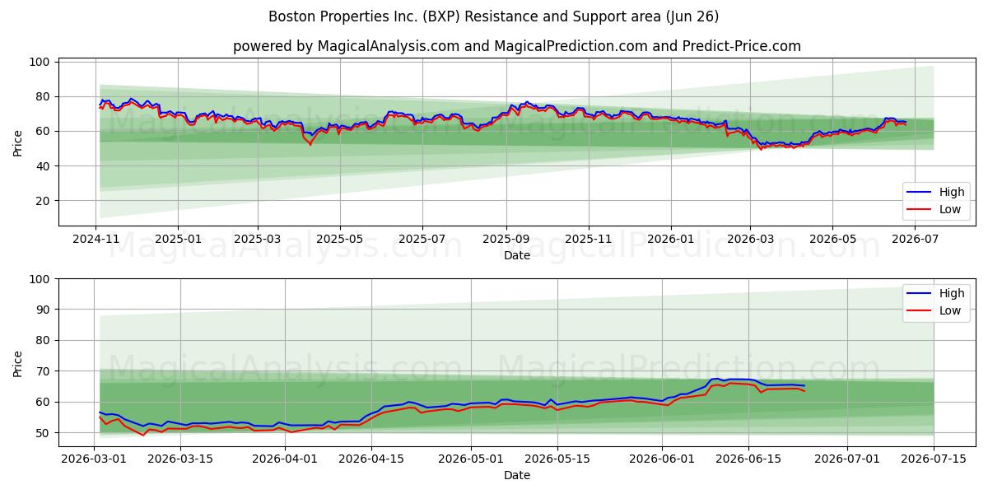Click the '2024-11' tick label
The height and width of the screenshot is (494, 988).
click(96, 239)
